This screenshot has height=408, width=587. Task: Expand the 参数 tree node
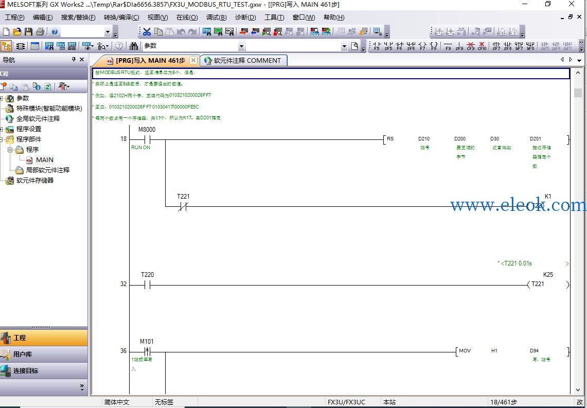[2, 98]
